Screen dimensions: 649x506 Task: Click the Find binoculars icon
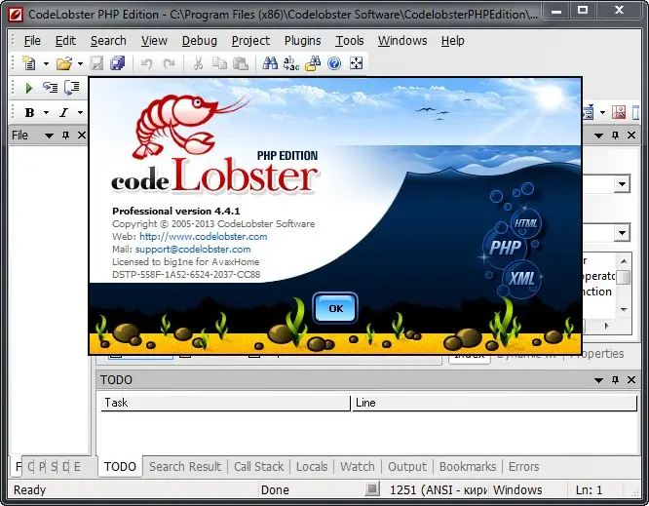pyautogui.click(x=270, y=63)
